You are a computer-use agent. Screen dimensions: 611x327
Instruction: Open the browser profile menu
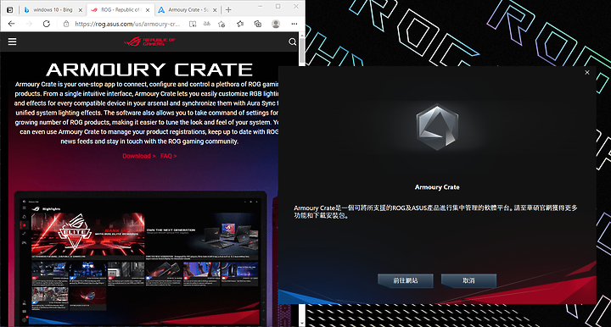(276, 24)
